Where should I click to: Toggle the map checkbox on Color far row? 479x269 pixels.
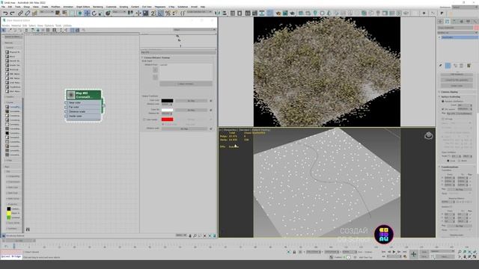(x=211, y=110)
